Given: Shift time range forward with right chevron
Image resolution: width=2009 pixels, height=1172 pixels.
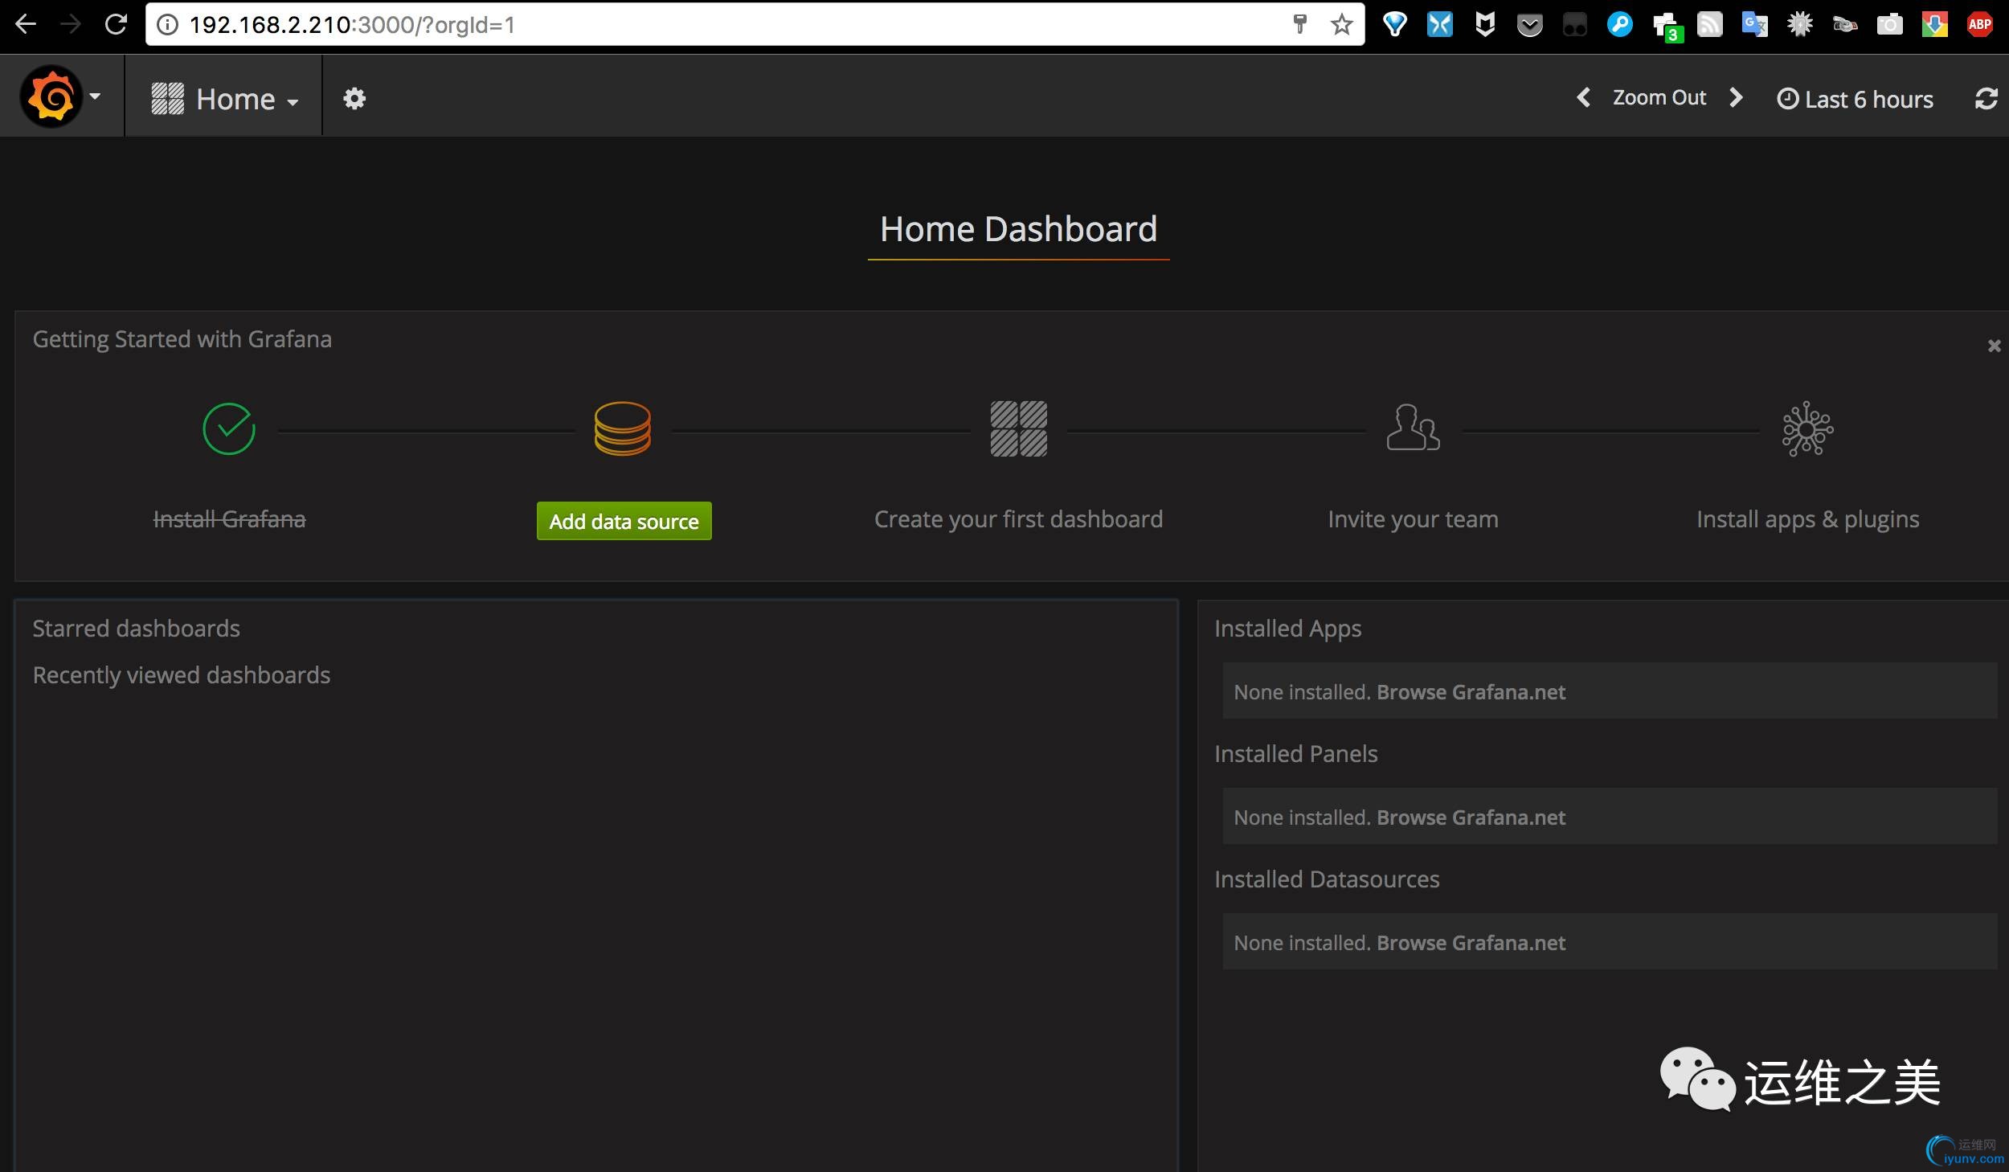Looking at the screenshot, I should [1736, 97].
